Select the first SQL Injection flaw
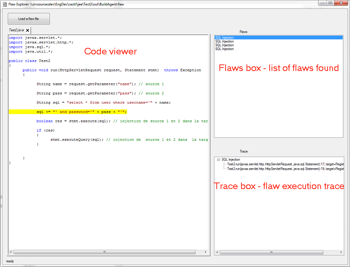Viewport: 350px width, 267px height. (224, 37)
